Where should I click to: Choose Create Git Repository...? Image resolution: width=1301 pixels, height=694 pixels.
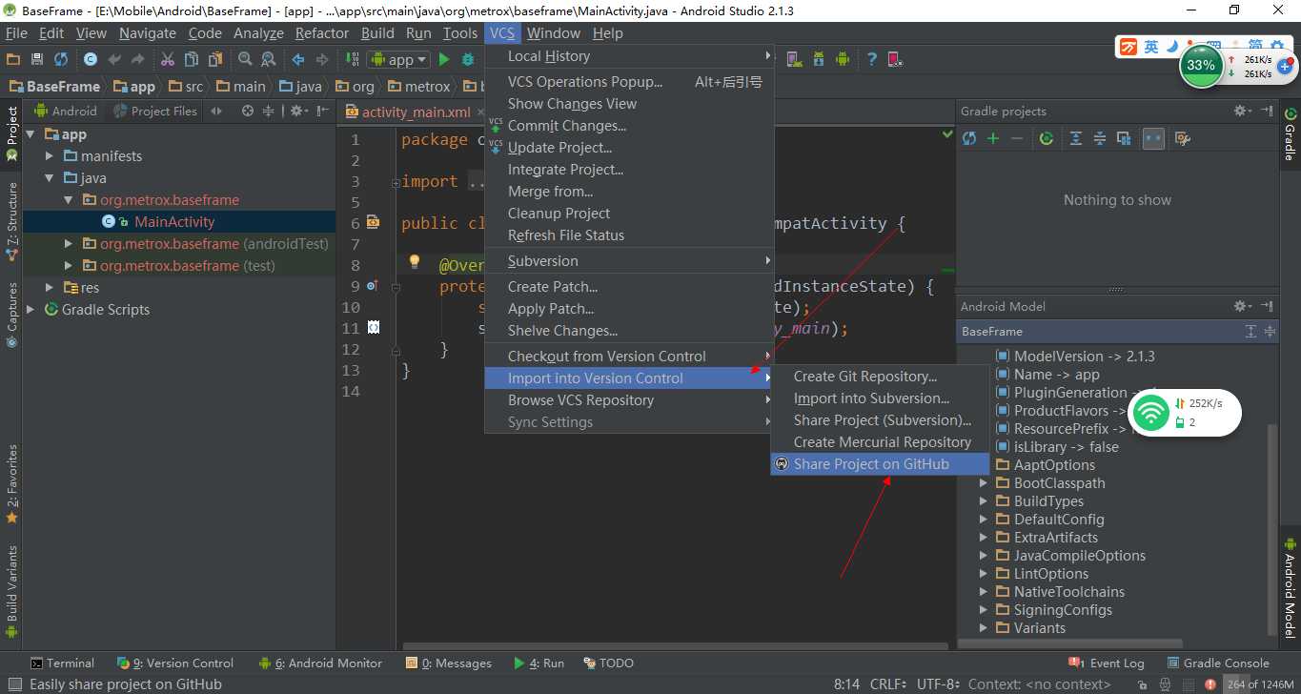880,377
